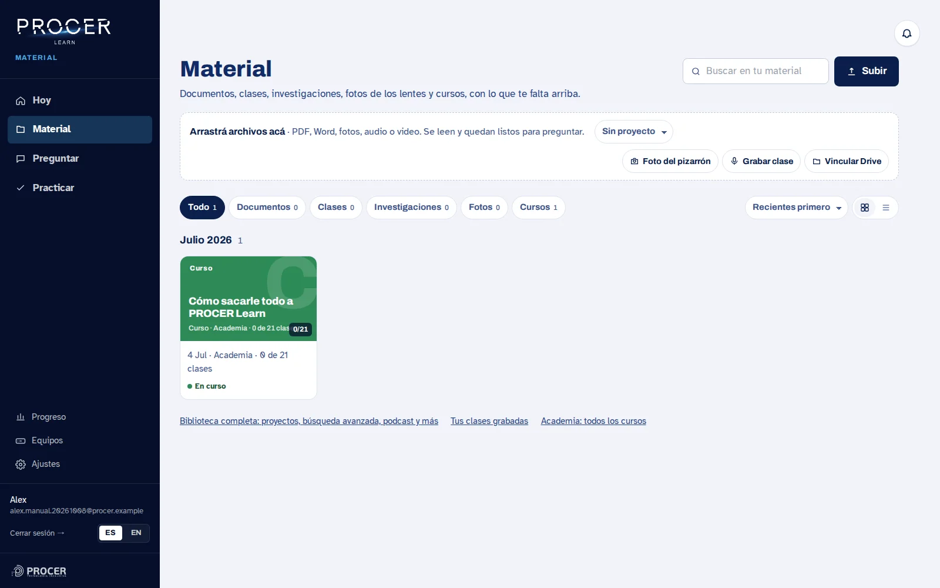Click the 0/21 progress badge
The image size is (940, 588).
pyautogui.click(x=300, y=329)
